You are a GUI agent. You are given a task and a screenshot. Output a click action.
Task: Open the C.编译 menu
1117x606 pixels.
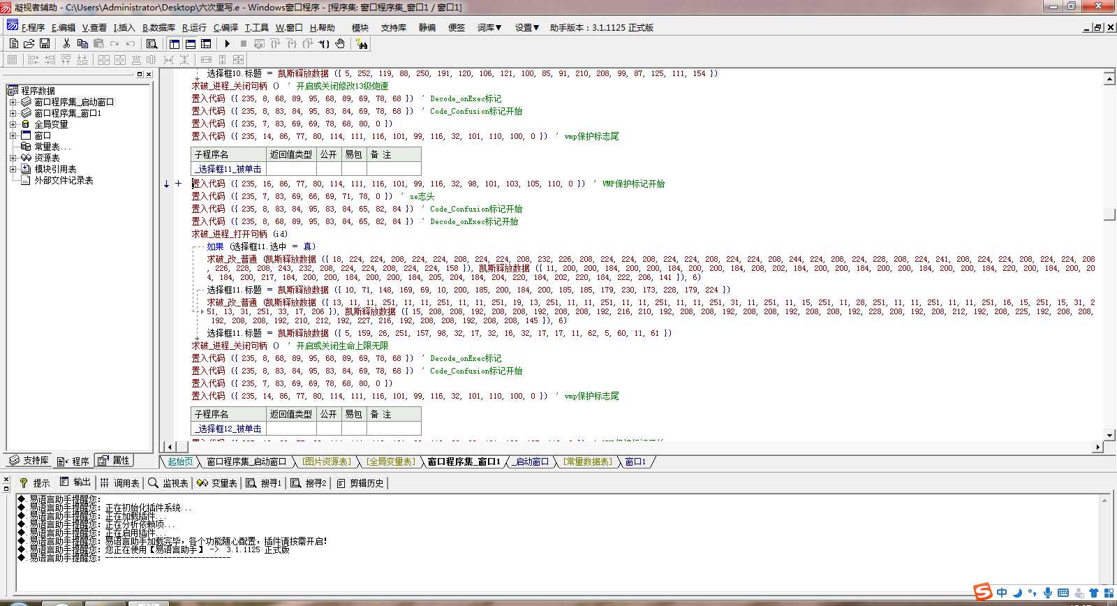point(225,27)
